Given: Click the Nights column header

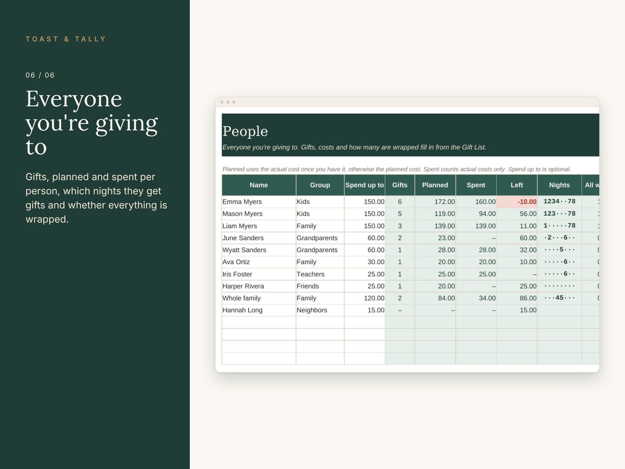Looking at the screenshot, I should [x=559, y=185].
